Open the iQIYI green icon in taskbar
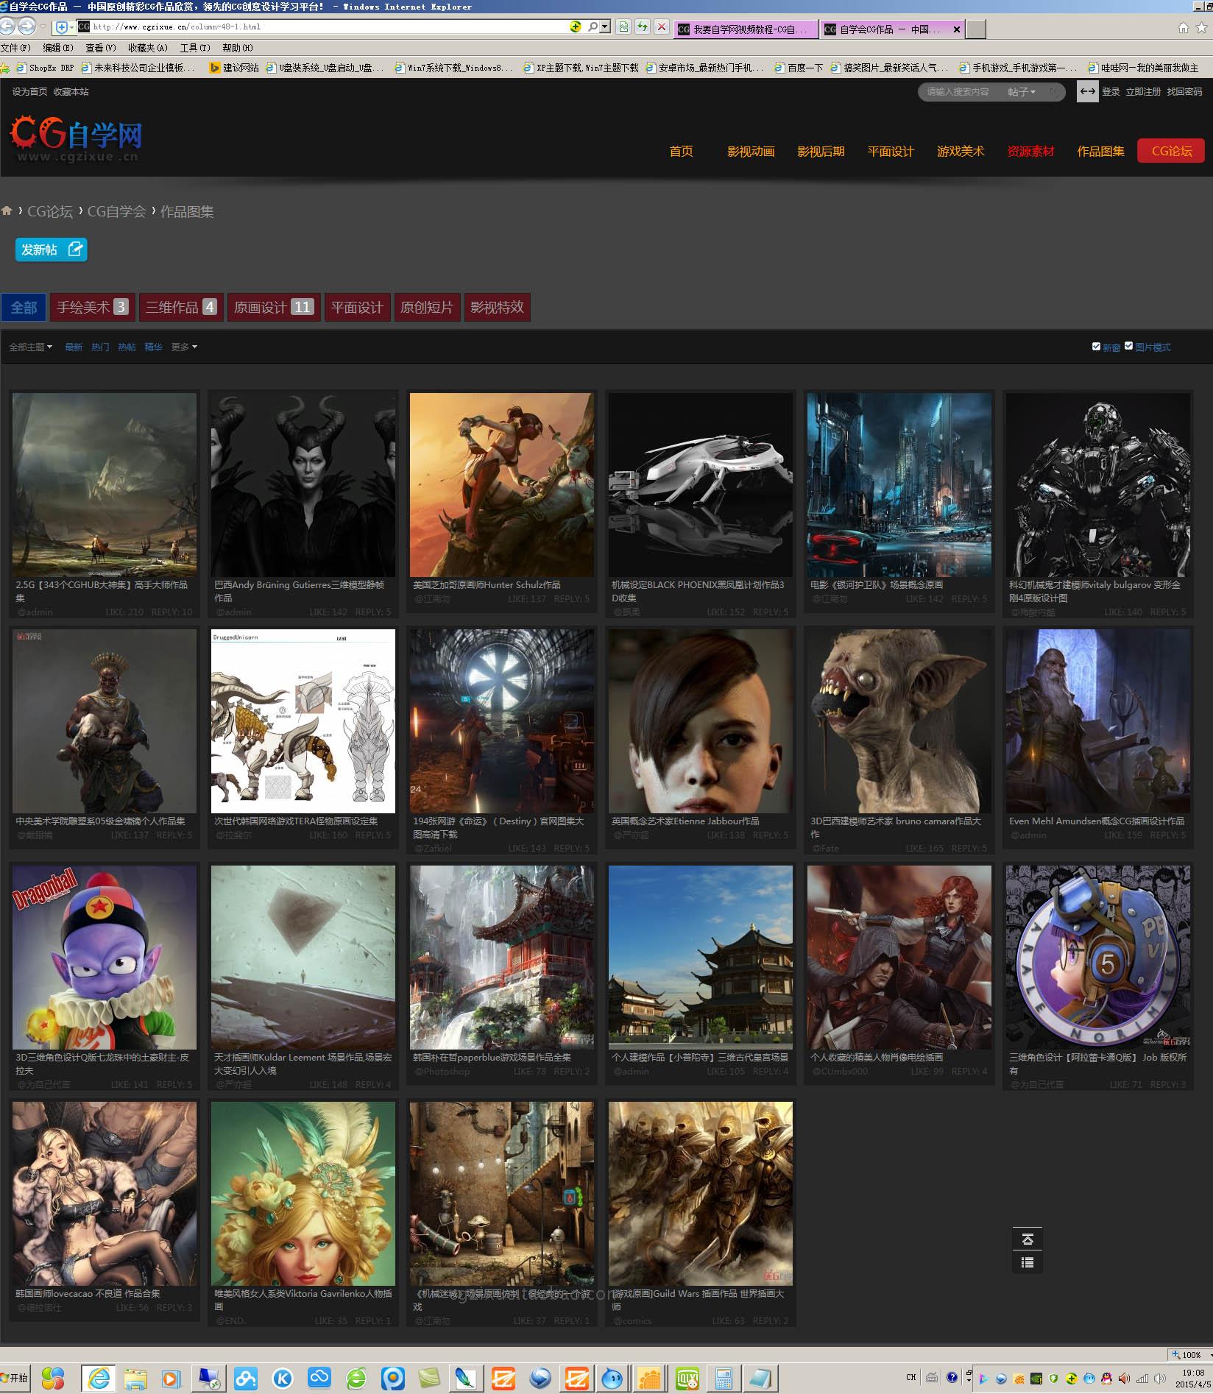Viewport: 1213px width, 1394px height. [x=687, y=1378]
